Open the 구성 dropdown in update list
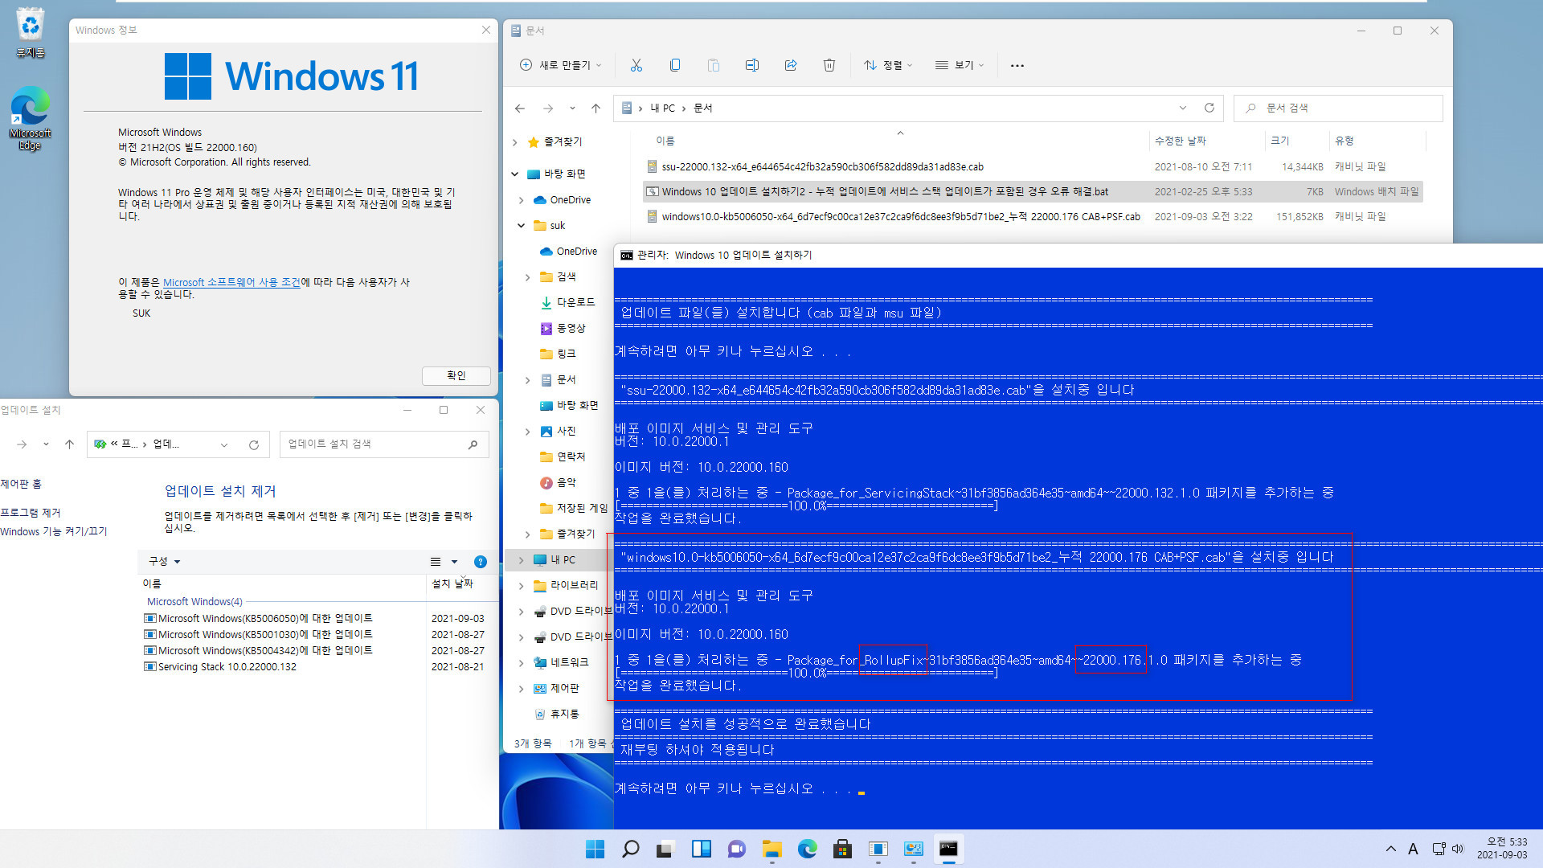Viewport: 1543px width, 868px height. point(164,561)
